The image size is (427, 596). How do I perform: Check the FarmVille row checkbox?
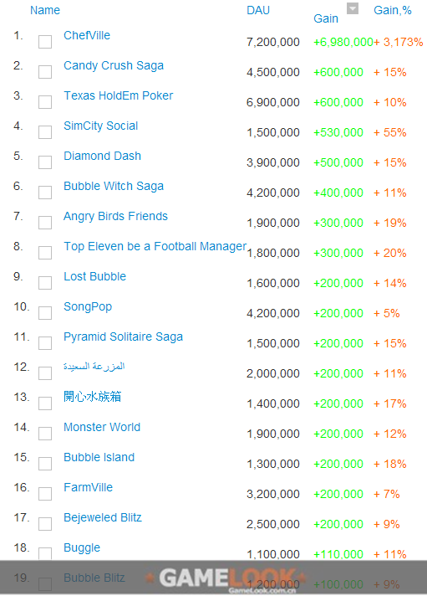[45, 494]
